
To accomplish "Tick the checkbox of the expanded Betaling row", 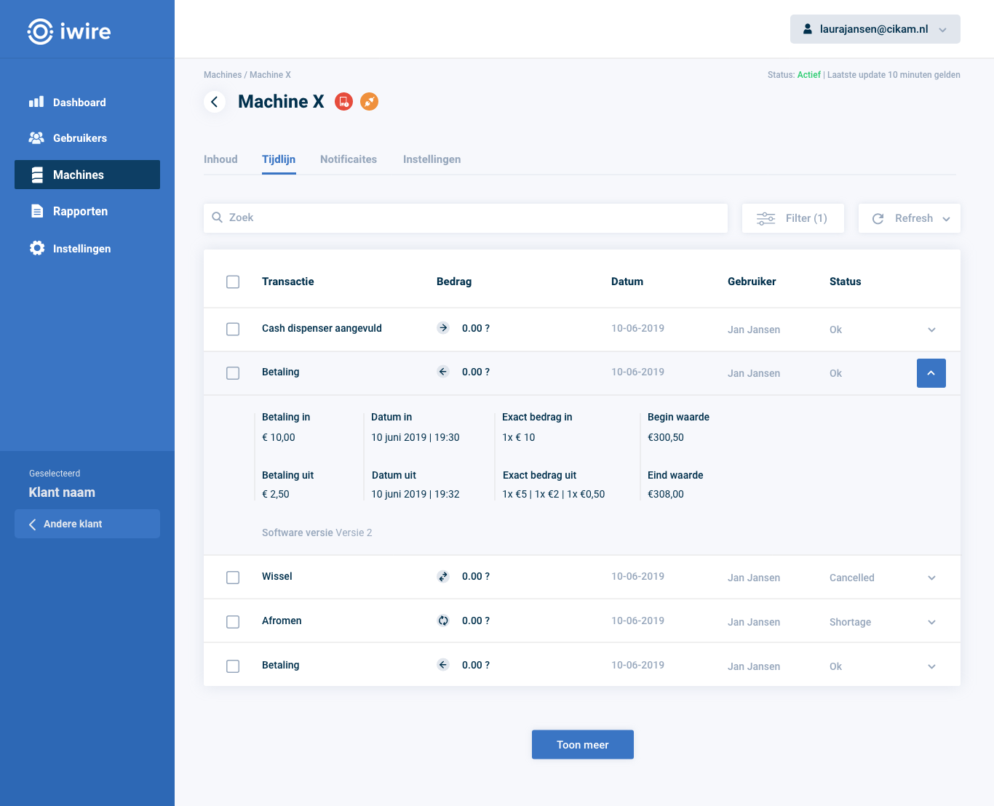I will point(233,373).
